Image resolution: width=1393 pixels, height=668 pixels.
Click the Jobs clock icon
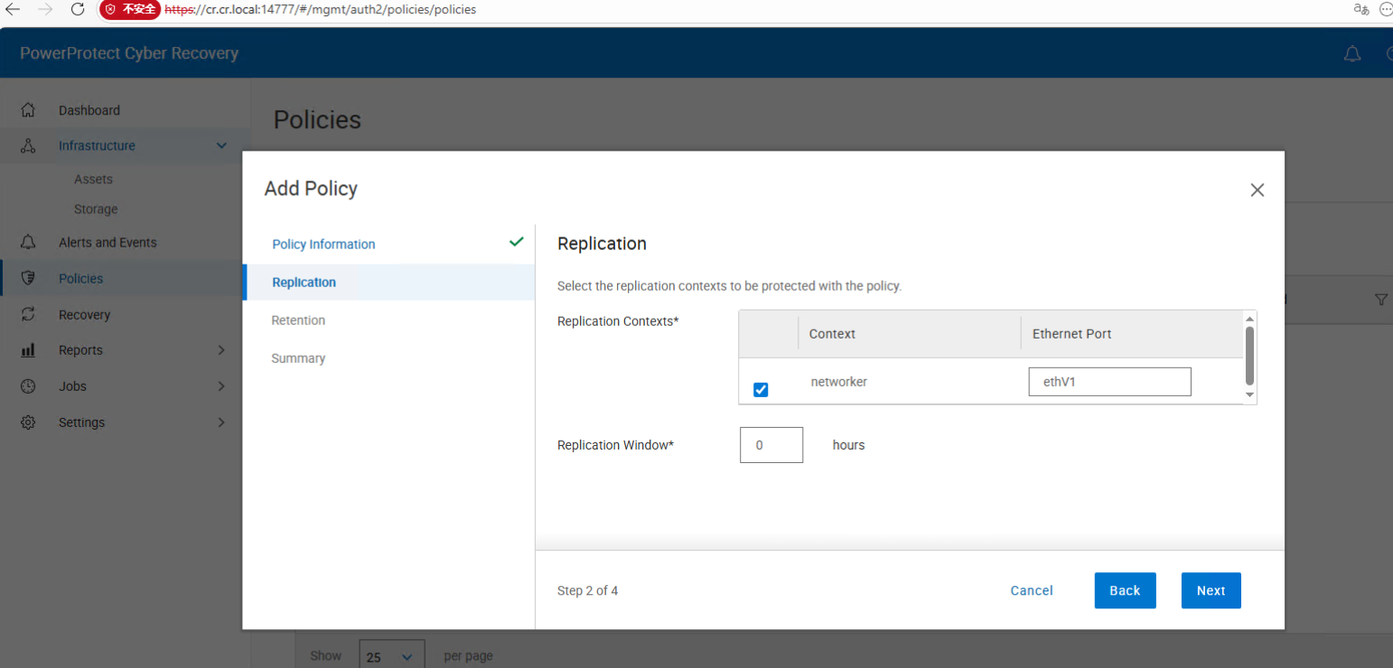(x=28, y=386)
